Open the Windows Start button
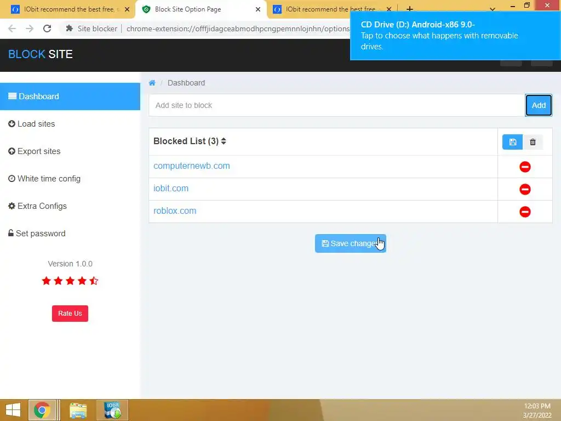 (13, 410)
